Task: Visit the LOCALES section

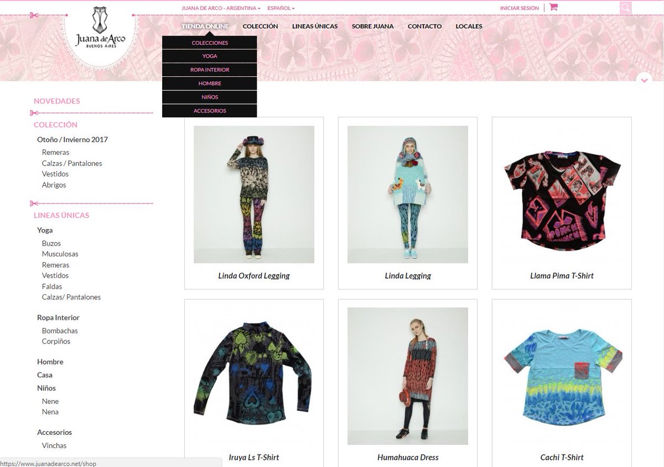Action: click(469, 26)
